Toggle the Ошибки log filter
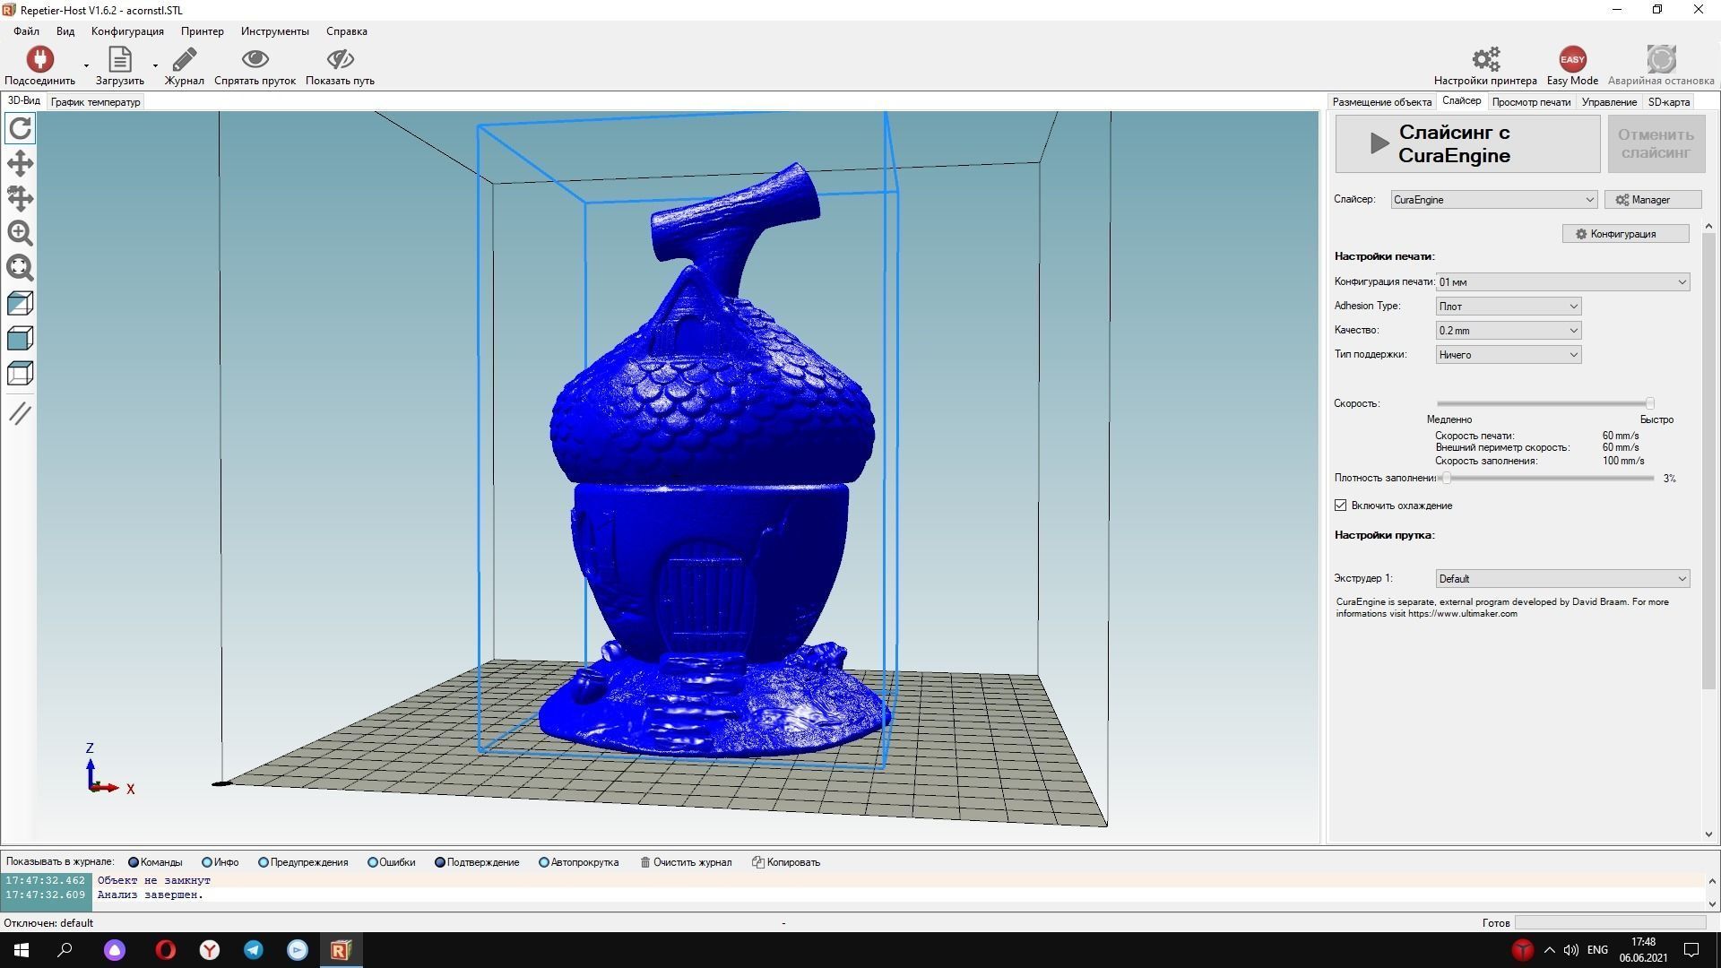Screen dimensions: 1721x968 coord(373,862)
